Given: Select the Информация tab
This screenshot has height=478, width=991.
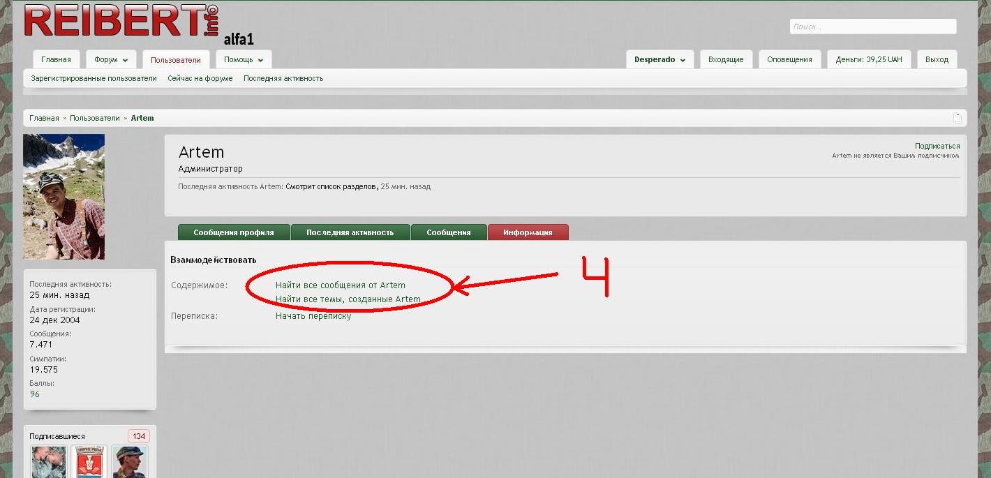Looking at the screenshot, I should coord(528,232).
